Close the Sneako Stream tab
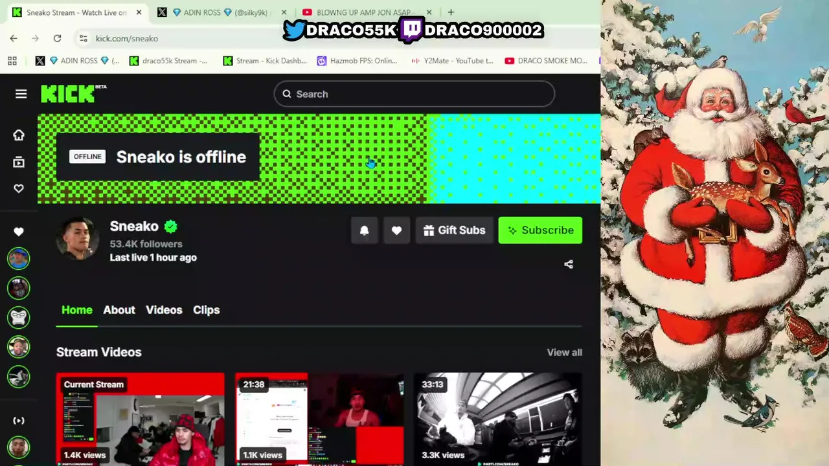Image resolution: width=829 pixels, height=466 pixels. tap(139, 12)
